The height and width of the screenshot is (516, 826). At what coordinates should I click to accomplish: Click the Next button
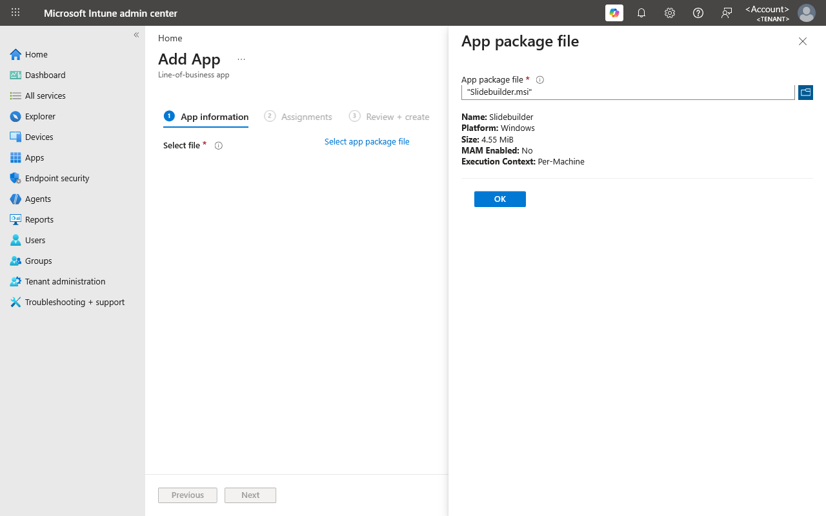tap(250, 495)
